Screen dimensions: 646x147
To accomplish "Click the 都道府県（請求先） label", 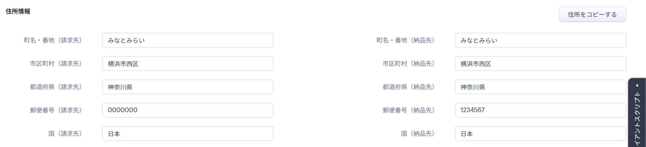I will [56, 87].
